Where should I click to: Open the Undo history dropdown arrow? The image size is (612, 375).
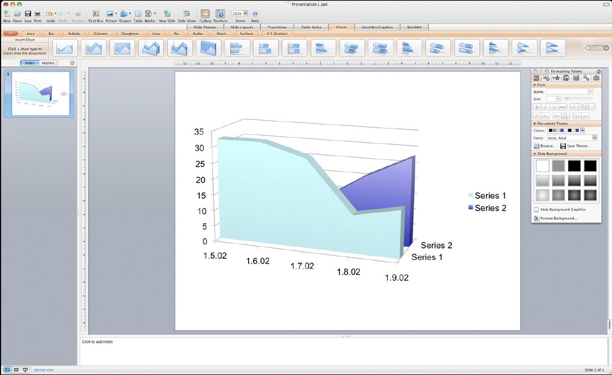pyautogui.click(x=55, y=14)
